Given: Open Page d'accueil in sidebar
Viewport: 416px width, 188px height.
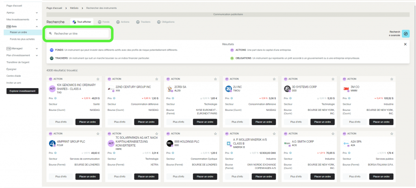Looking at the screenshot, I should pos(14,6).
